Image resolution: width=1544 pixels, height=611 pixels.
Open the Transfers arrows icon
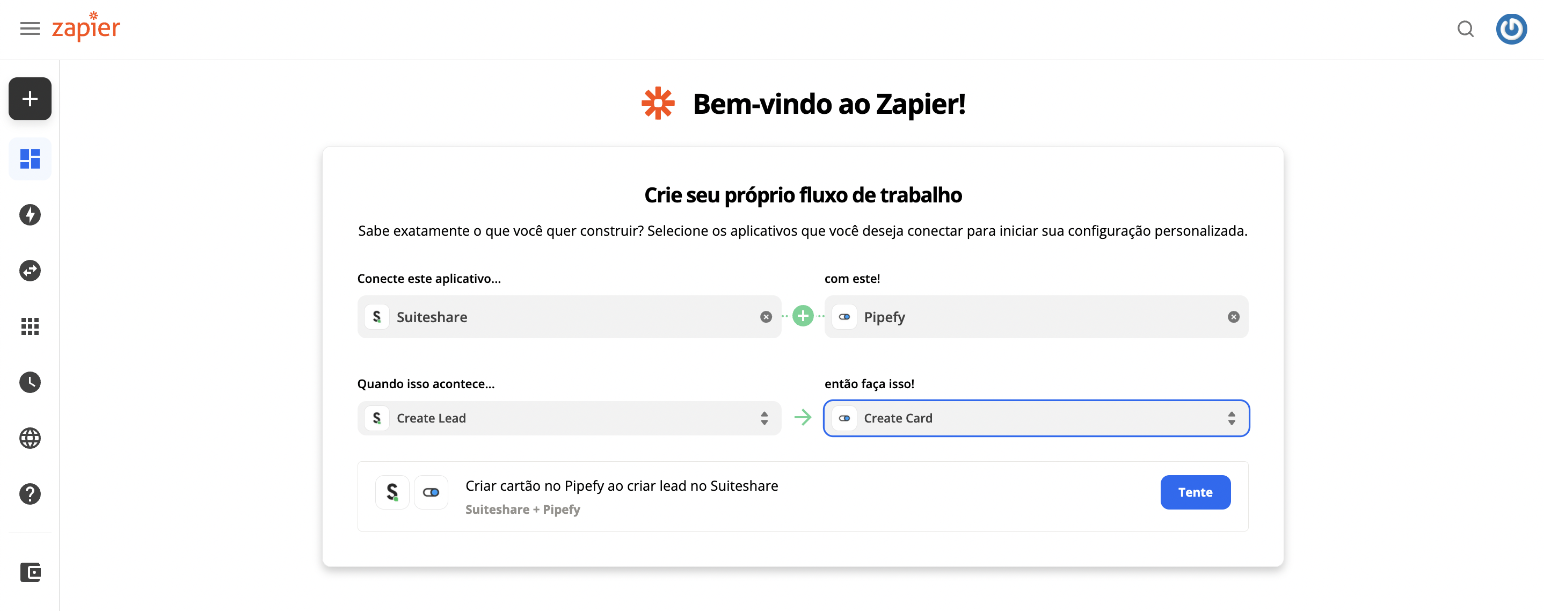[30, 271]
